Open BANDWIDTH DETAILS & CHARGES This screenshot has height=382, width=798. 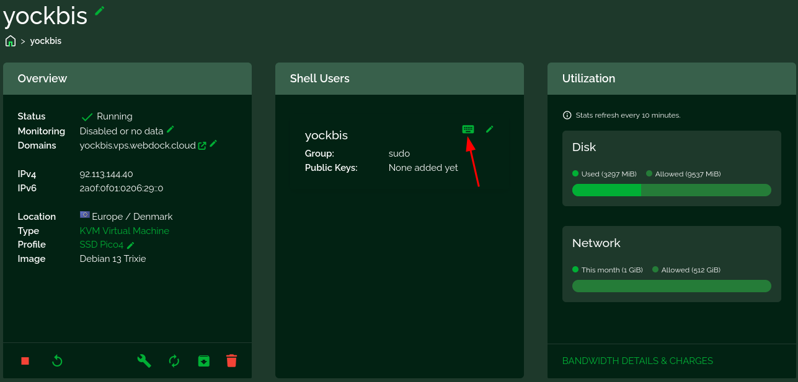coord(637,361)
